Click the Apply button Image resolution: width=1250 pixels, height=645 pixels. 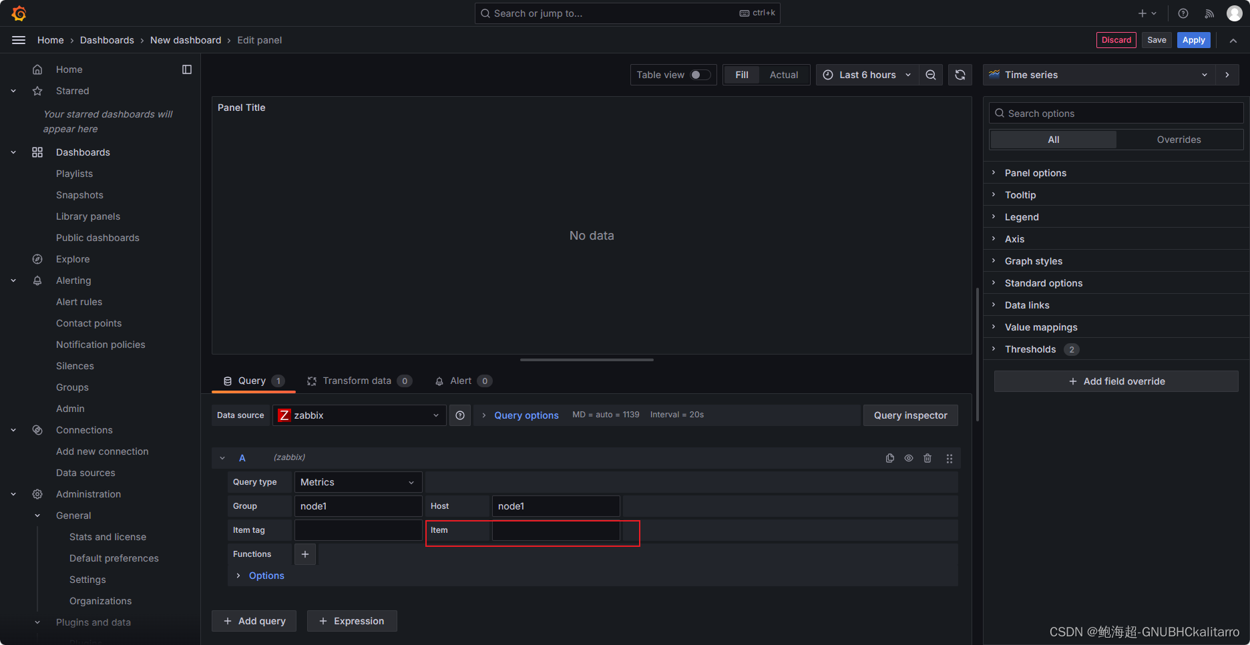click(1194, 40)
